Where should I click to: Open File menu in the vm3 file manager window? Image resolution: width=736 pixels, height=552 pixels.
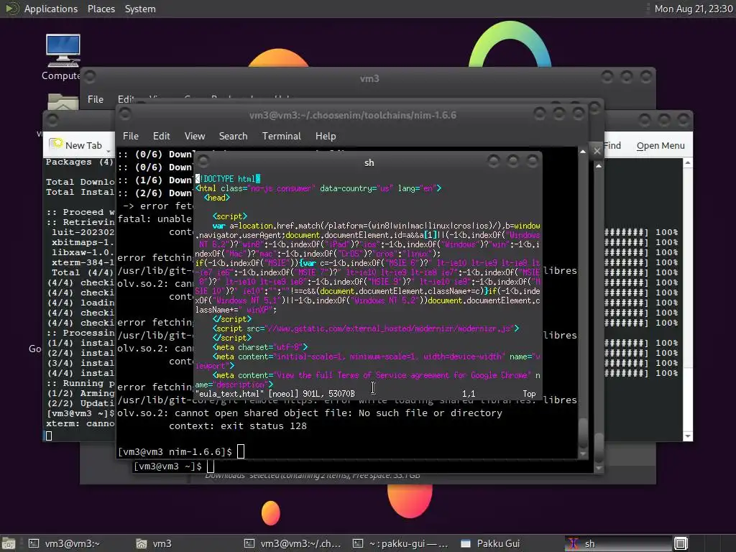click(96, 99)
